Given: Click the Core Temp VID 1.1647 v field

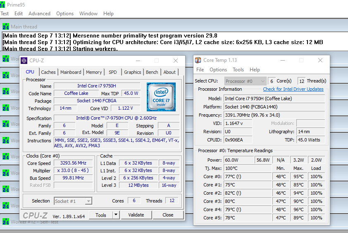Looking at the screenshot, I should tap(238, 123).
